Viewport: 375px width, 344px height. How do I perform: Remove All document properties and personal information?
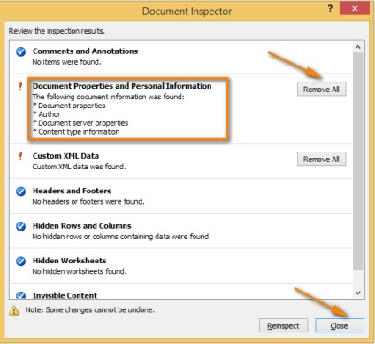click(321, 90)
